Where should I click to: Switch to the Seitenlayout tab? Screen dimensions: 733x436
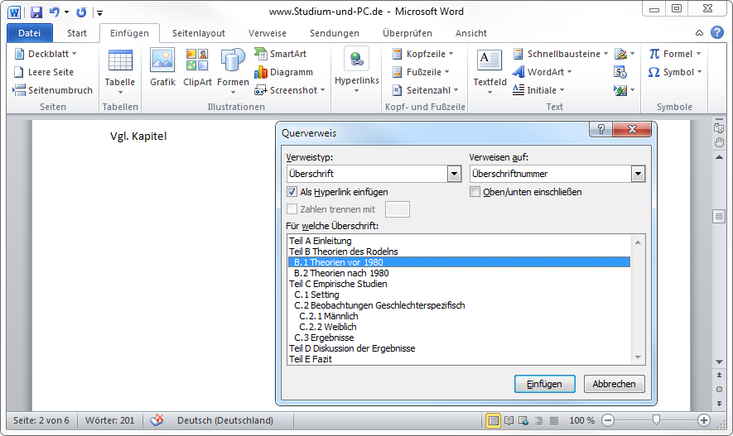(x=199, y=33)
